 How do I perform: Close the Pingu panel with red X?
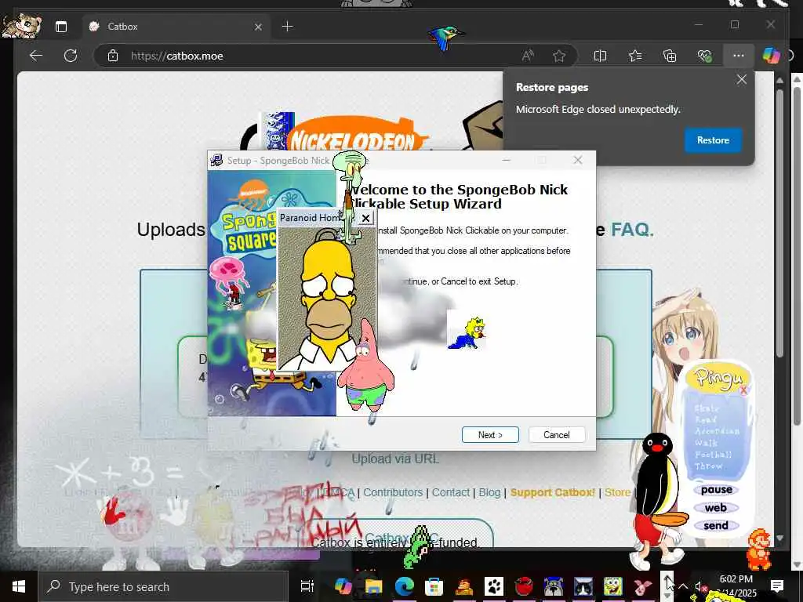pos(743,390)
